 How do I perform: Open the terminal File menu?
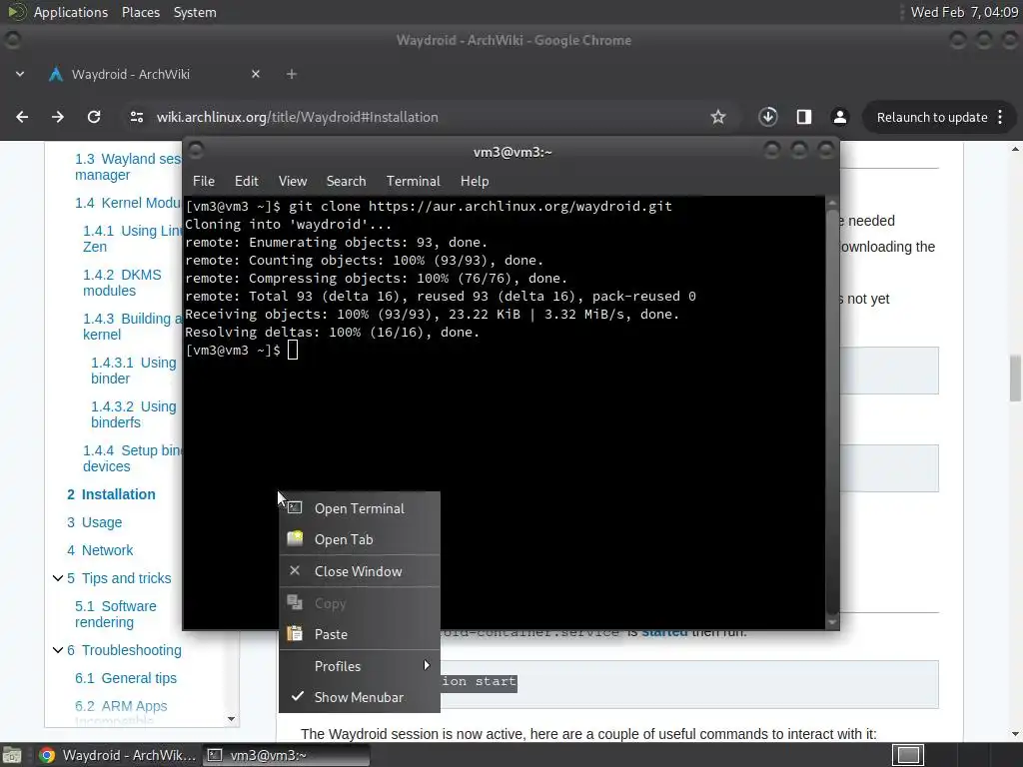point(204,181)
